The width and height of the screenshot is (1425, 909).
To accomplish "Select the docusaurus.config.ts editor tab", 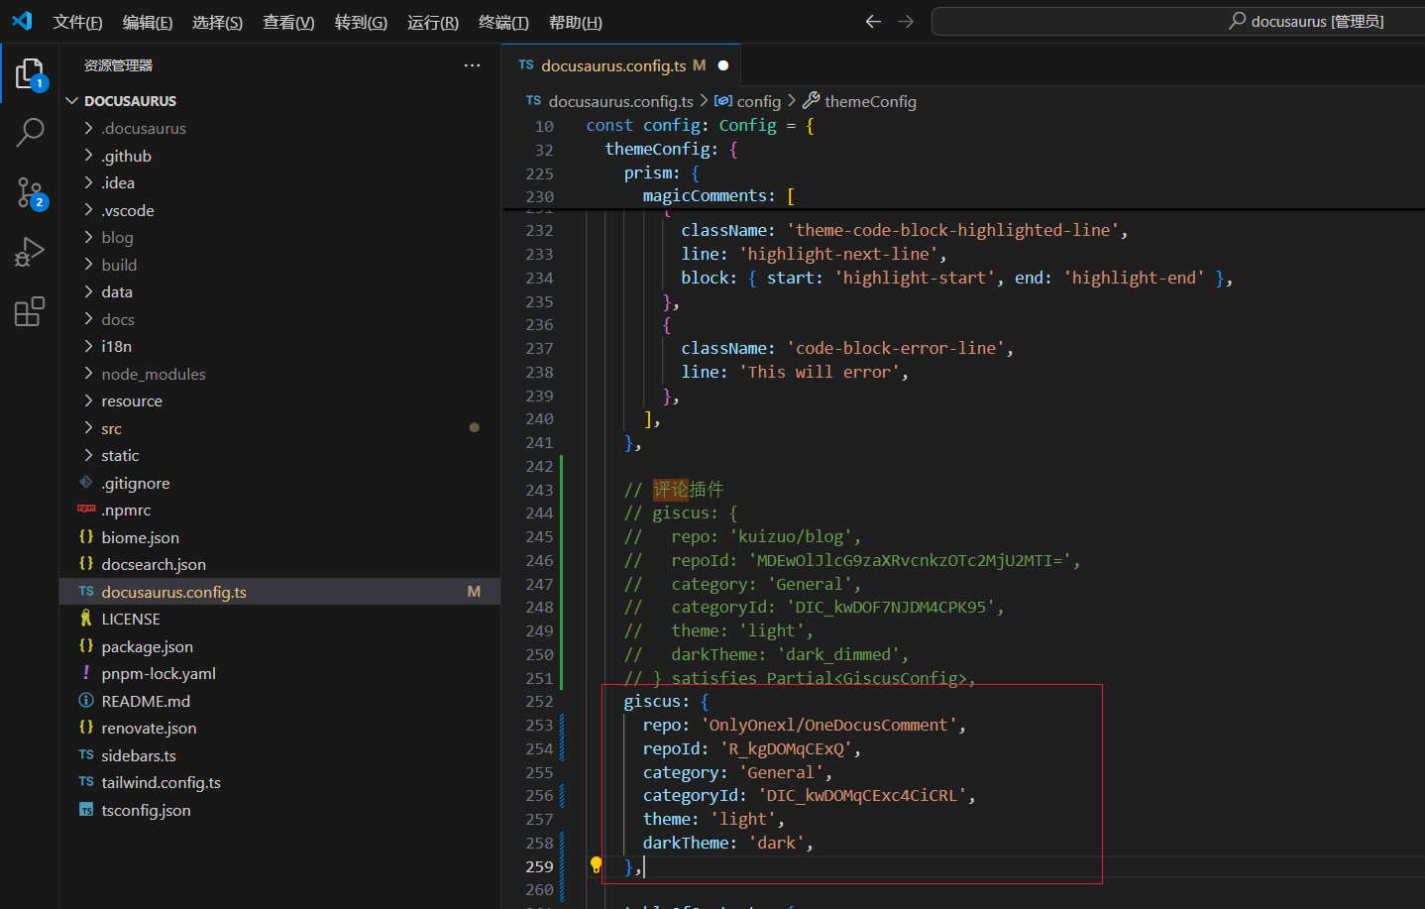I will (621, 65).
